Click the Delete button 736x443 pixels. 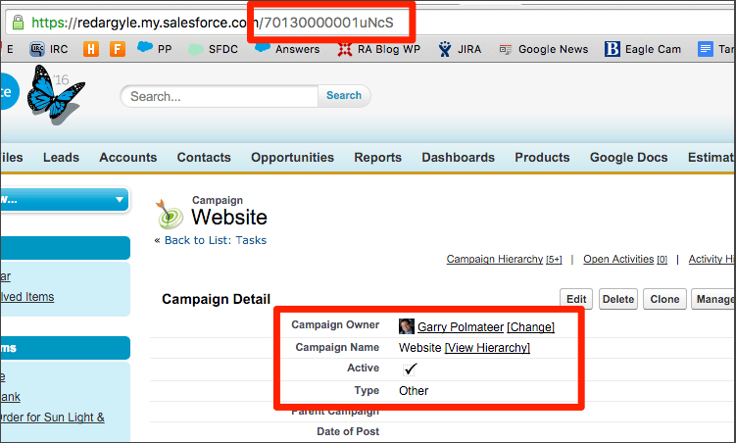click(618, 299)
